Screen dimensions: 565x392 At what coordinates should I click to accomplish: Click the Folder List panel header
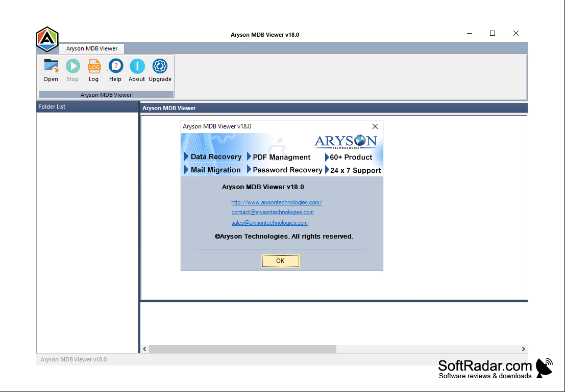point(87,107)
